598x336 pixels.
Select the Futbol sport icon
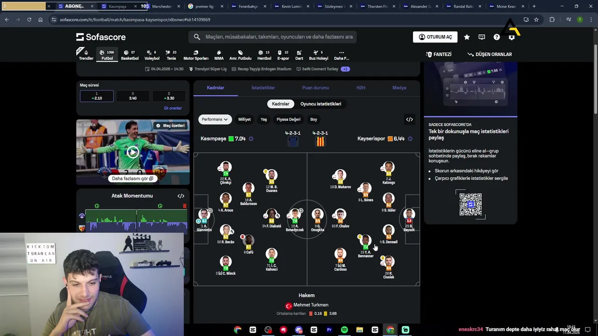click(107, 55)
